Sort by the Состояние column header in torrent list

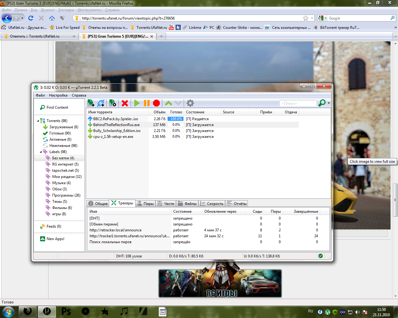pos(202,112)
